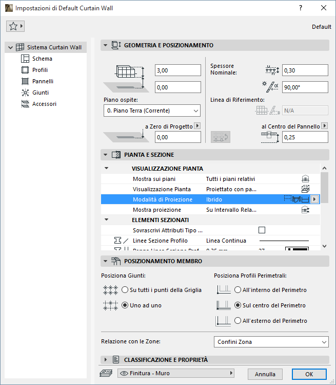
Task: Open Relazione con le Zone dropdown
Action: (x=271, y=342)
